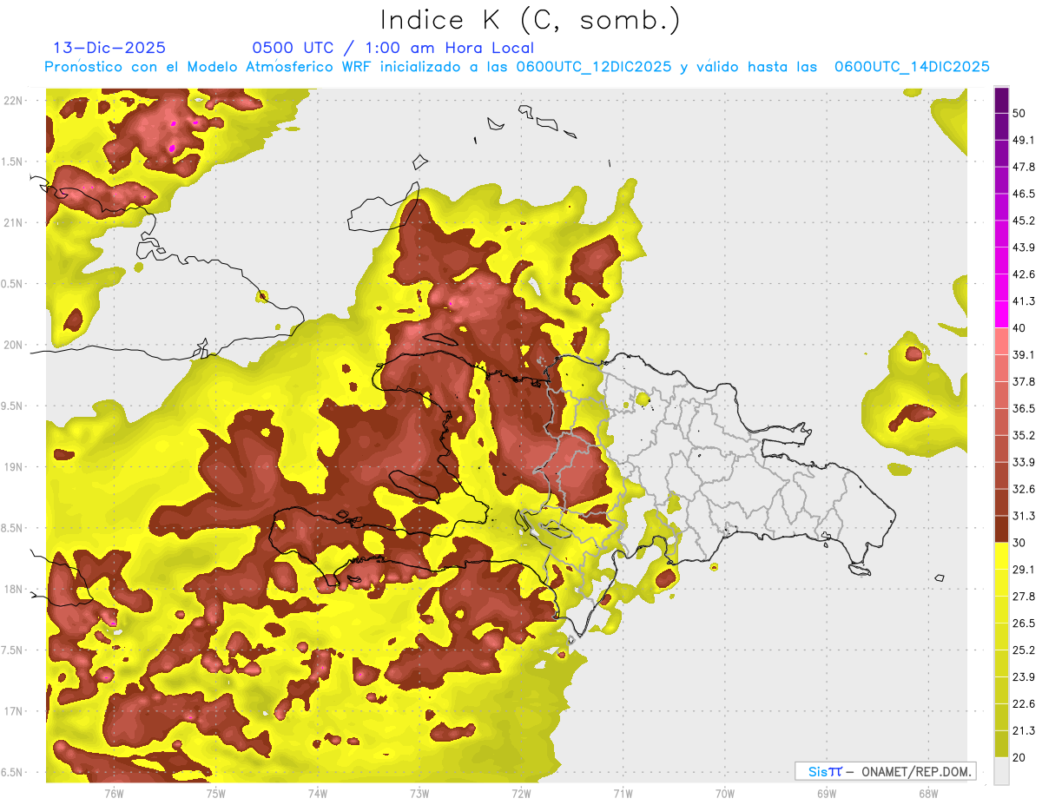The image size is (1042, 805).
Task: Click the "76W" longitude label
Action: point(114,792)
